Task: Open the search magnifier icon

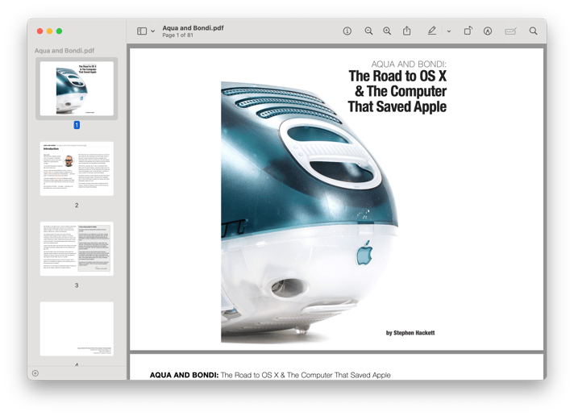Action: pyautogui.click(x=534, y=31)
